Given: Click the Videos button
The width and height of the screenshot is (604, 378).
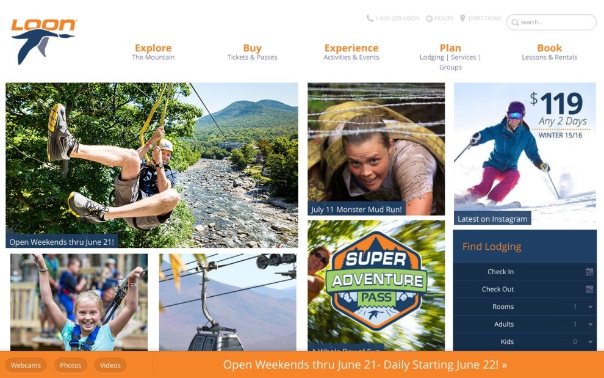Looking at the screenshot, I should [110, 365].
